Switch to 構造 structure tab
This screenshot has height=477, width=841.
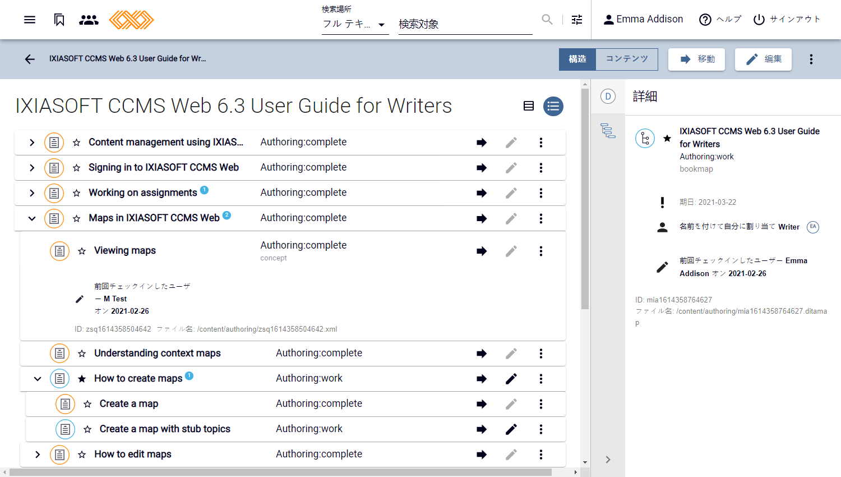coord(577,59)
